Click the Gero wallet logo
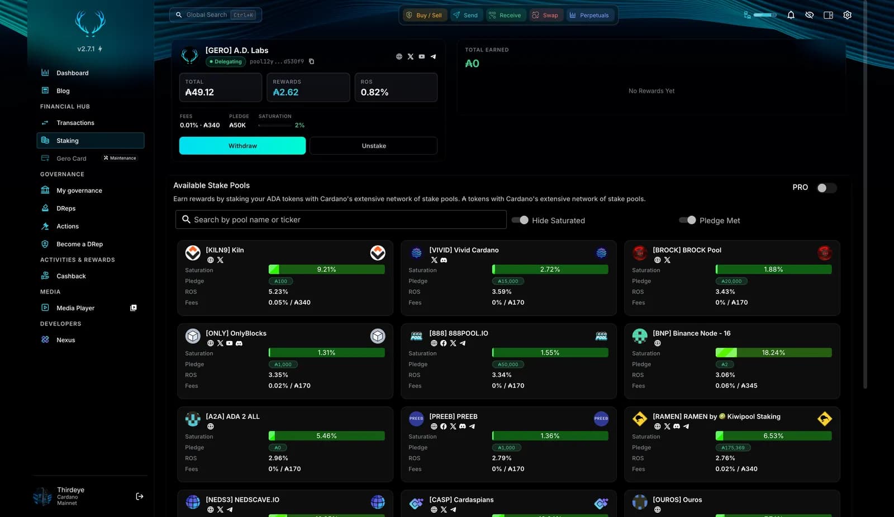 [91, 23]
